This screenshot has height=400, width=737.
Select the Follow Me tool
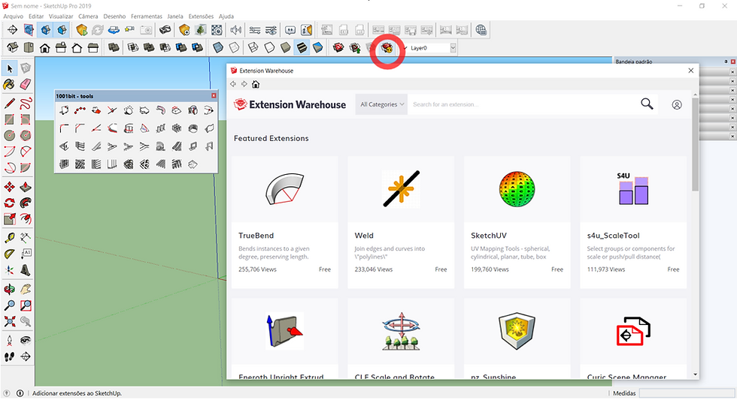click(x=26, y=203)
